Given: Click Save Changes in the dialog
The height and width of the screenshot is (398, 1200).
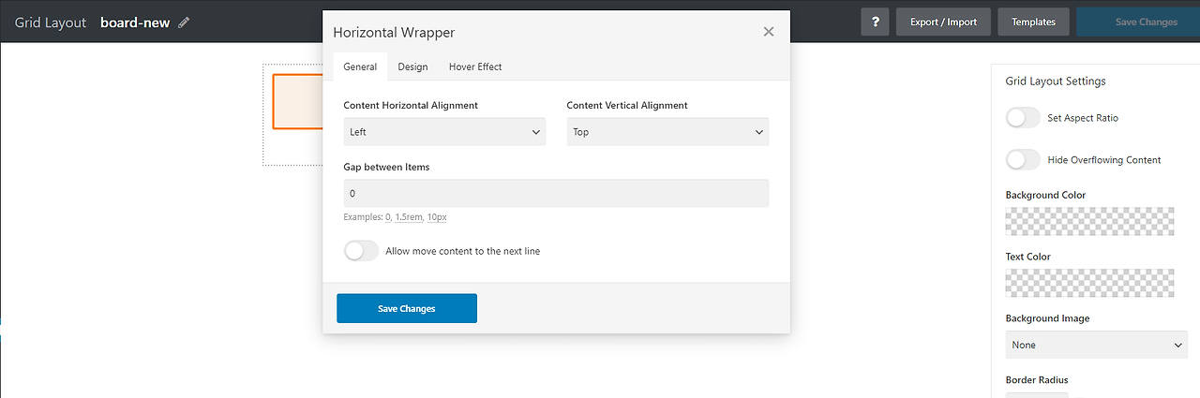Looking at the screenshot, I should pyautogui.click(x=407, y=308).
